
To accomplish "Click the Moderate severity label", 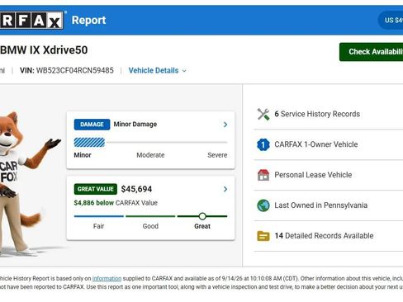I will [x=150, y=155].
